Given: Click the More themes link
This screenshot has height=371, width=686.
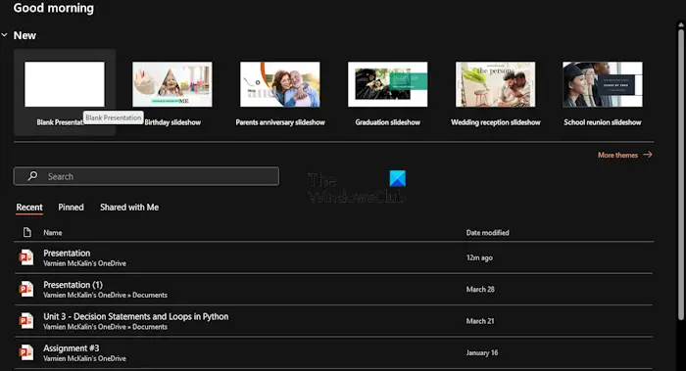Looking at the screenshot, I should pos(617,155).
